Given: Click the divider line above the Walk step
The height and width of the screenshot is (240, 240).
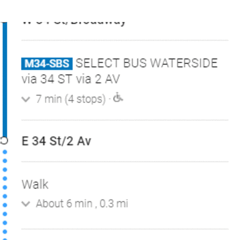Looking at the screenshot, I should [x=124, y=162].
